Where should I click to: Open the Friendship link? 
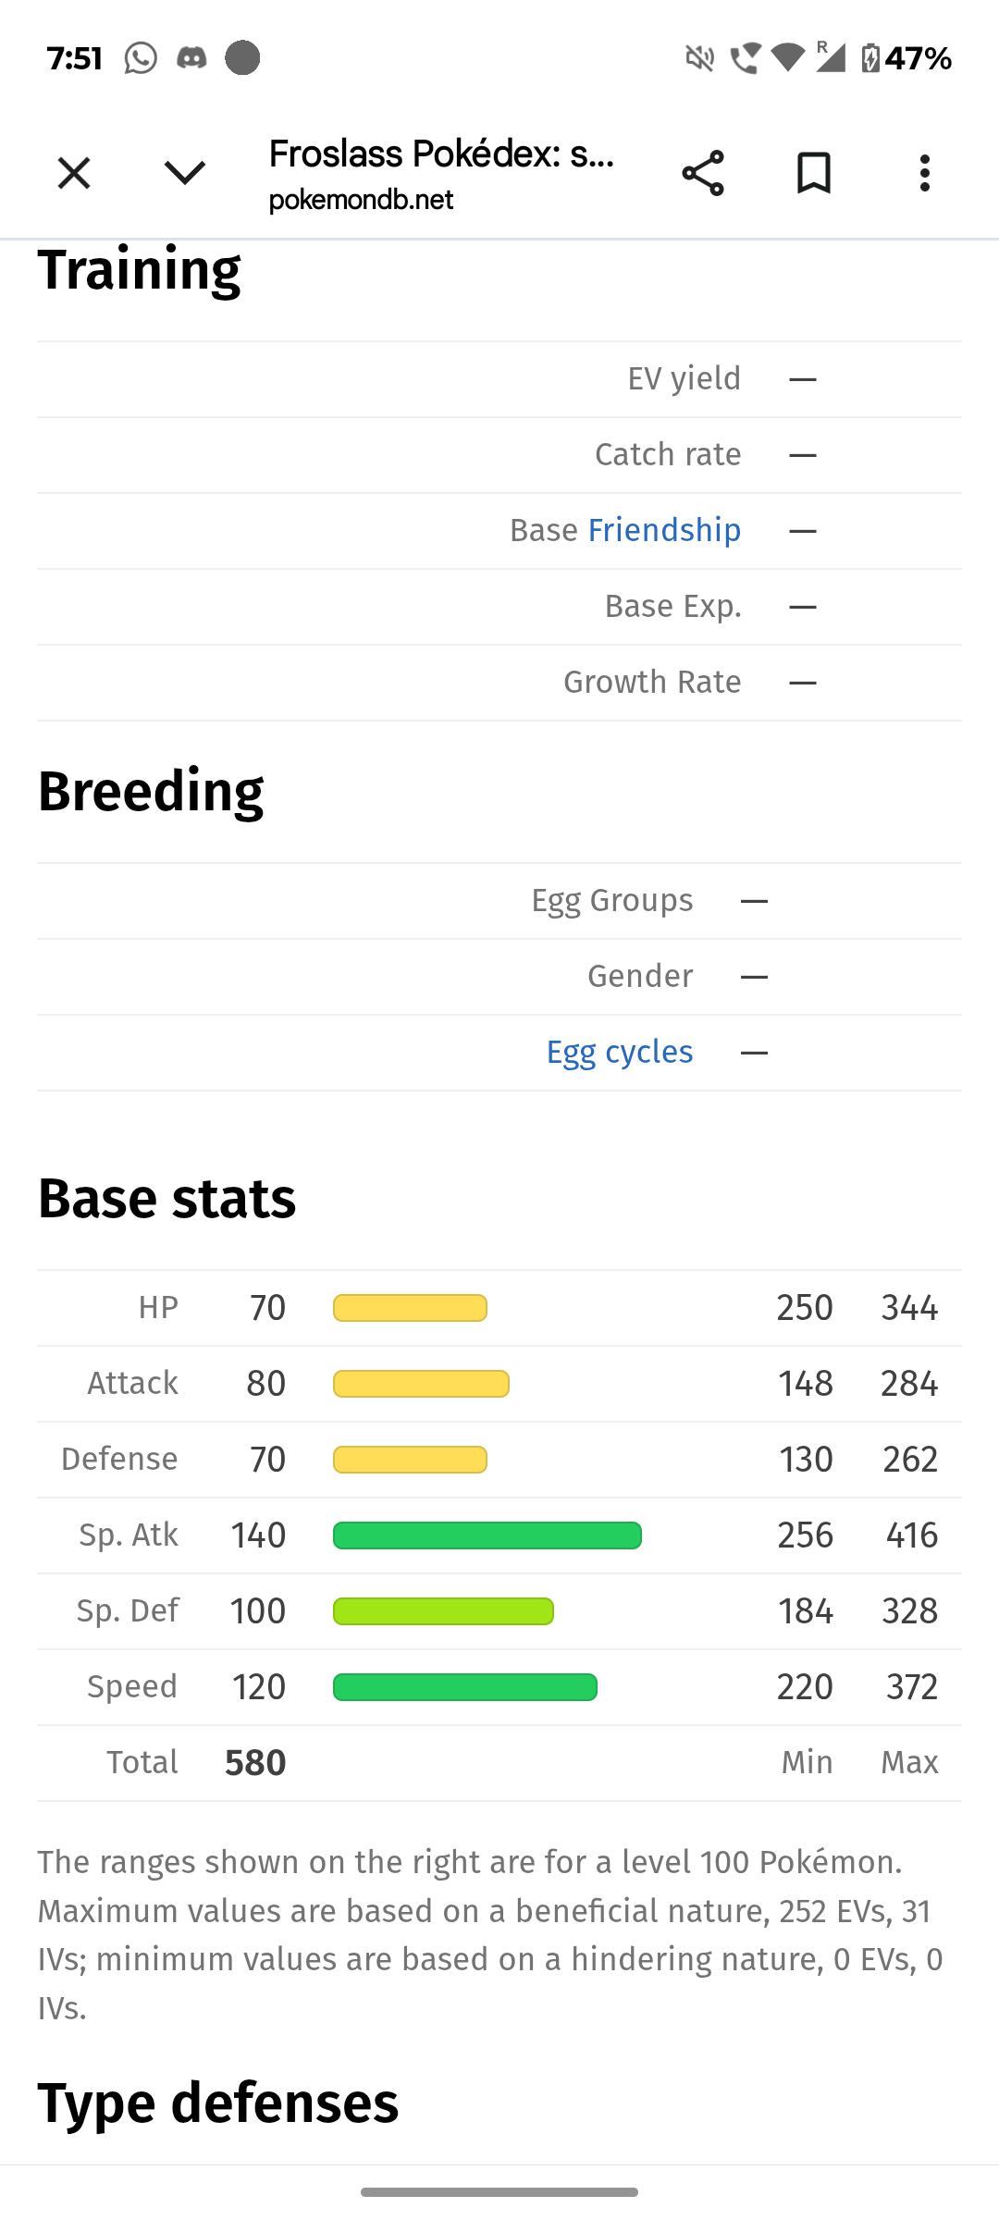click(x=663, y=530)
